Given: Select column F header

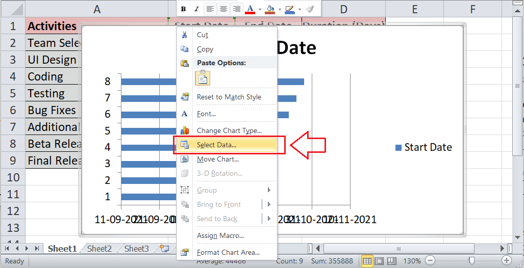Looking at the screenshot, I should coord(472,9).
